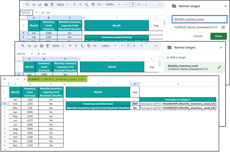Screen dimensions: 230x152
Task: Click cell with Sep in front window
Action: (x=15, y=133)
